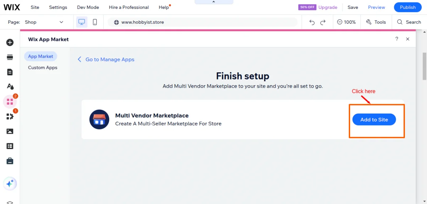This screenshot has width=427, height=204.
Task: Select the App Market tab
Action: [41, 56]
